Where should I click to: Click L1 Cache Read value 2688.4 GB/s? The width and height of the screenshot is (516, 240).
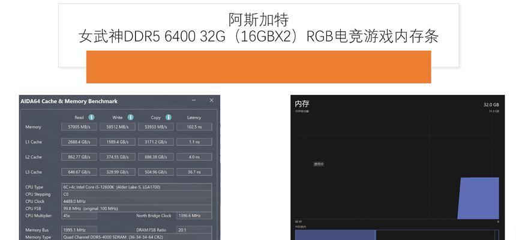click(79, 142)
